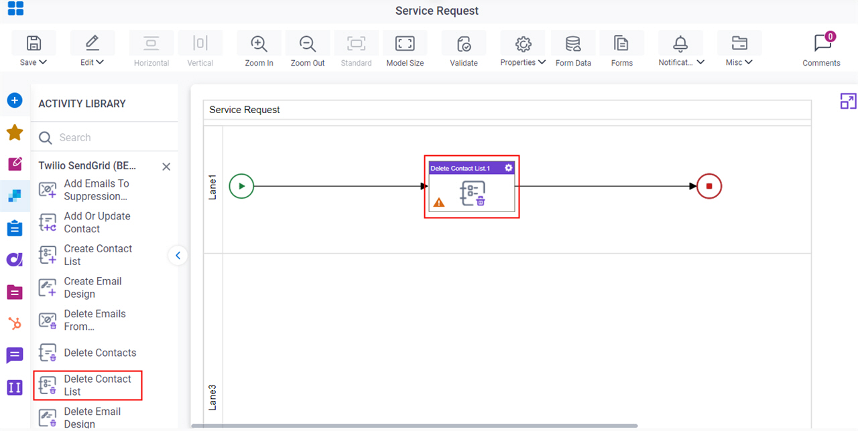Image resolution: width=858 pixels, height=431 pixels.
Task: Select Delete Email Design activity
Action: pyautogui.click(x=87, y=418)
